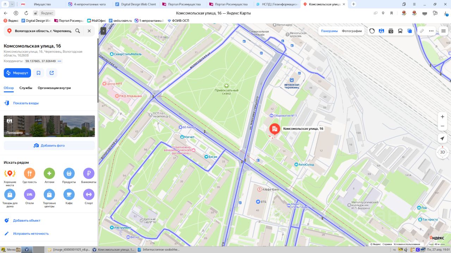The height and width of the screenshot is (253, 451).
Task: Zoom out the map with minus button
Action: point(443,126)
